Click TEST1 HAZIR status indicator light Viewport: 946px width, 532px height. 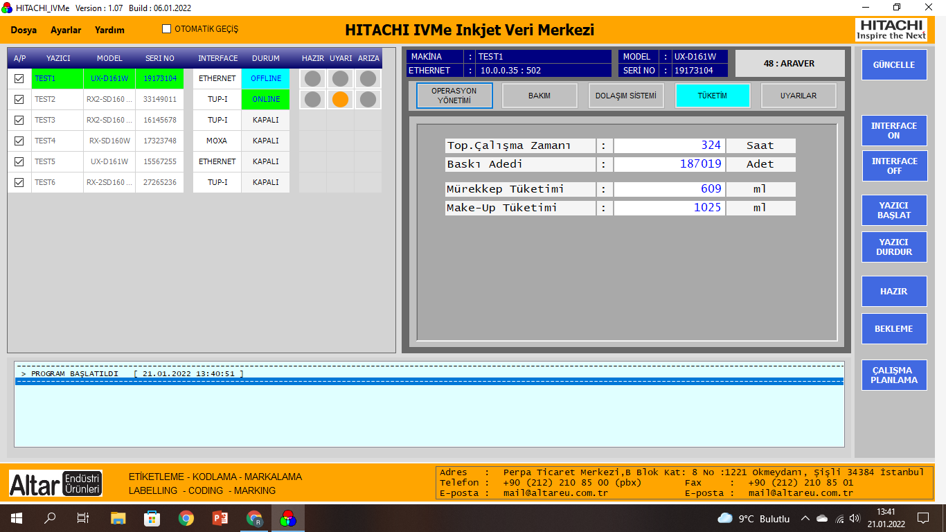(x=312, y=78)
